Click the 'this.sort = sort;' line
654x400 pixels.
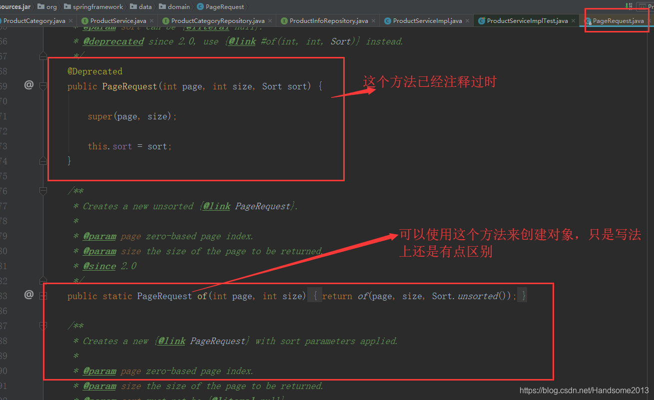[130, 146]
